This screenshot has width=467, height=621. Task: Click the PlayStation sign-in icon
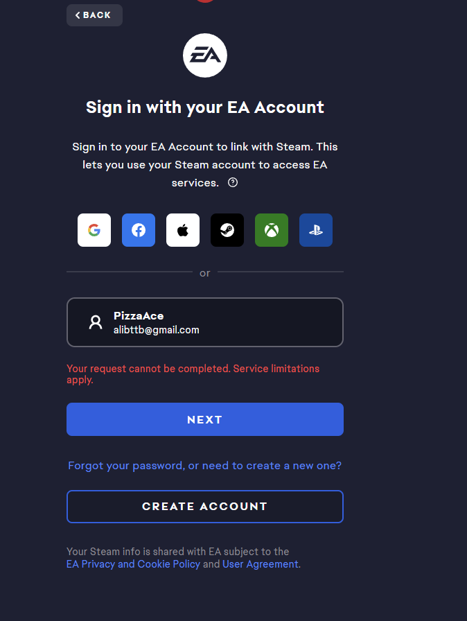[316, 230]
